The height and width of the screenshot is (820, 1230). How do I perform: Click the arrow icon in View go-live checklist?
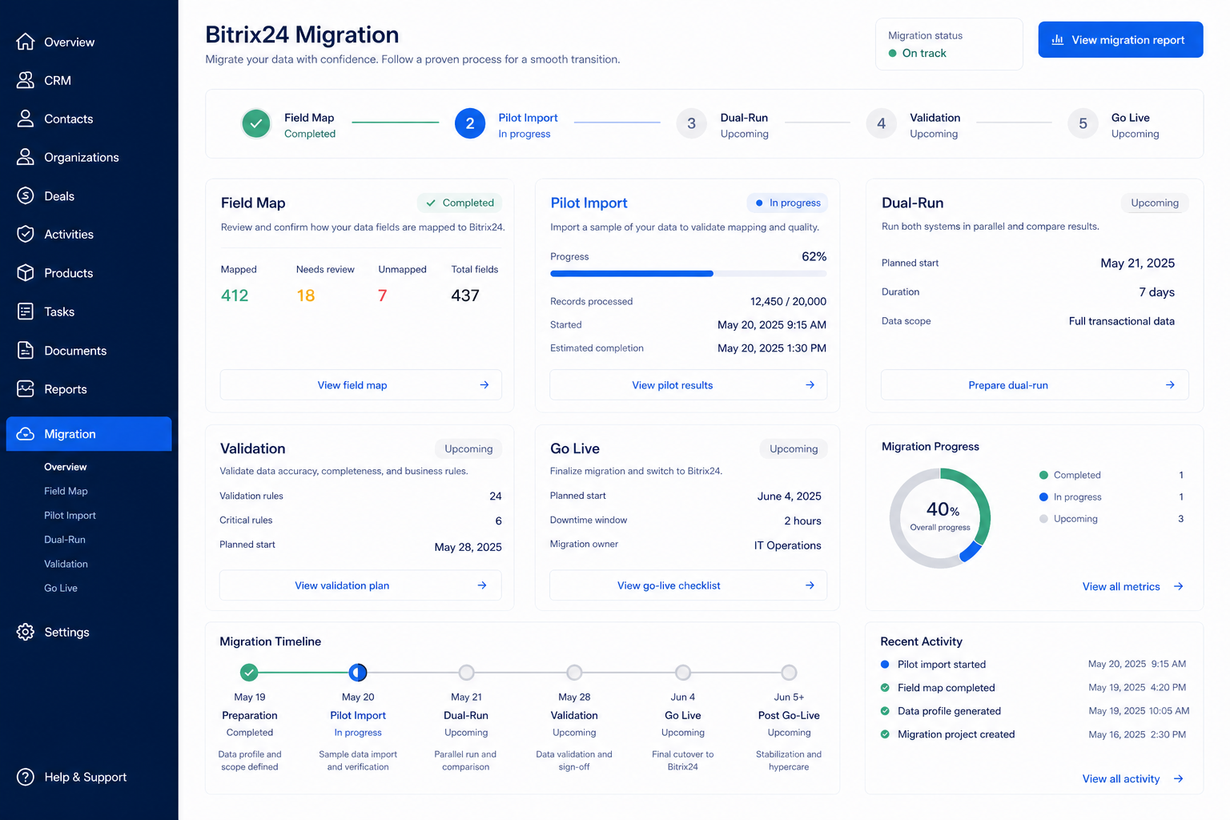(x=810, y=585)
